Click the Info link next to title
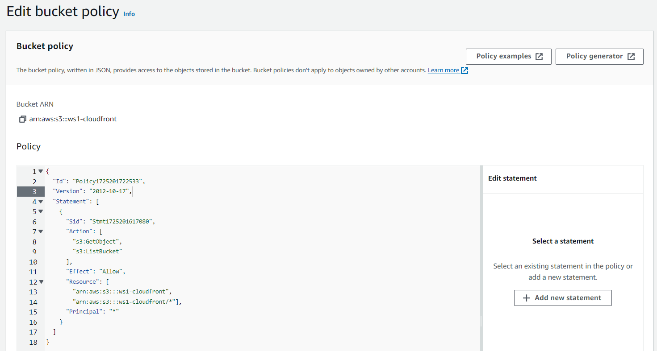 pos(129,14)
